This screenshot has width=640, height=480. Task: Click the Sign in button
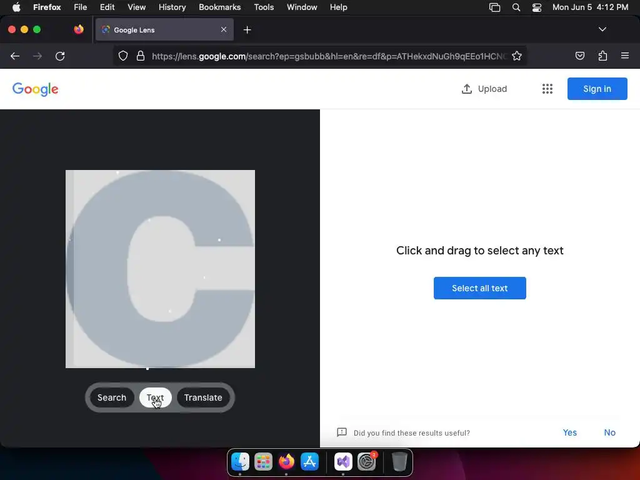(597, 89)
